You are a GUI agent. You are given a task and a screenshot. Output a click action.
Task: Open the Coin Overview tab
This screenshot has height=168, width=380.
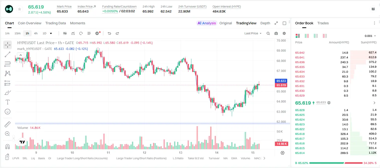click(x=30, y=23)
